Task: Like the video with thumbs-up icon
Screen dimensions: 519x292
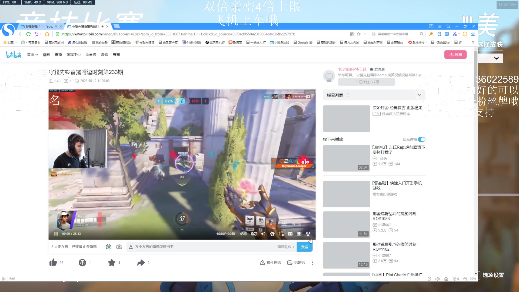Action: click(53, 263)
